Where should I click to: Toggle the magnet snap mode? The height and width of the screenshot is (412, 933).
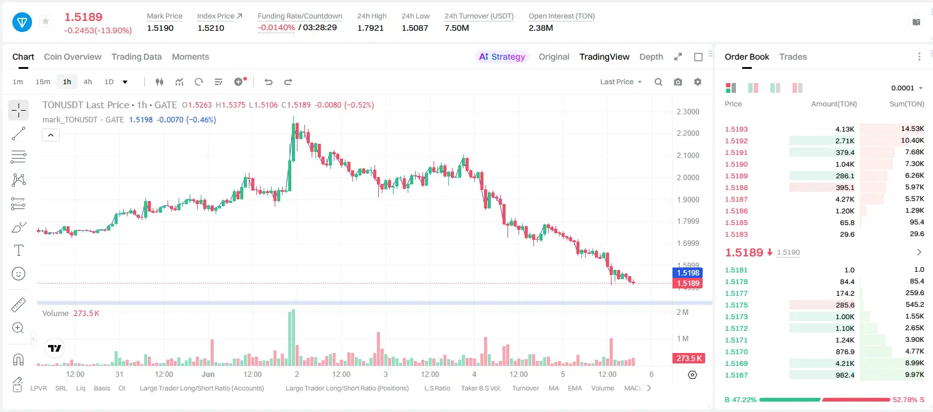[x=18, y=359]
